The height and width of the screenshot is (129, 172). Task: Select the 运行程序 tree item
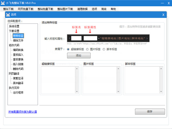click(18, 93)
